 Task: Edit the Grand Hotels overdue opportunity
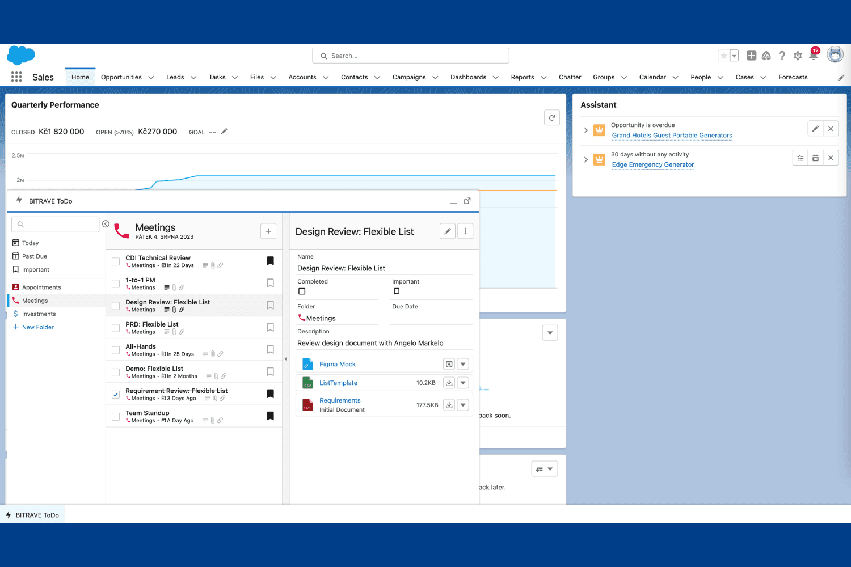coord(815,129)
